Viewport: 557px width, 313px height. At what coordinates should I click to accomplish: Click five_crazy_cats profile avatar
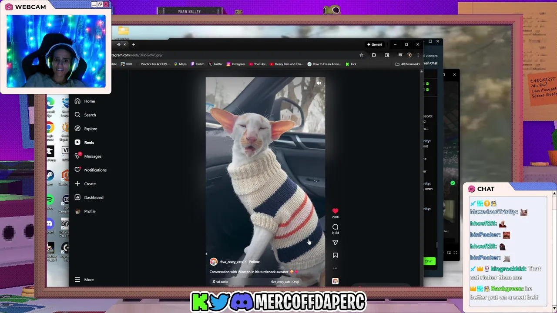coord(214,262)
